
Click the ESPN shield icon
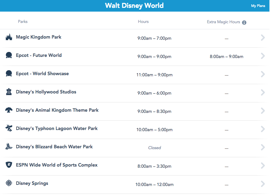pyautogui.click(x=9, y=165)
